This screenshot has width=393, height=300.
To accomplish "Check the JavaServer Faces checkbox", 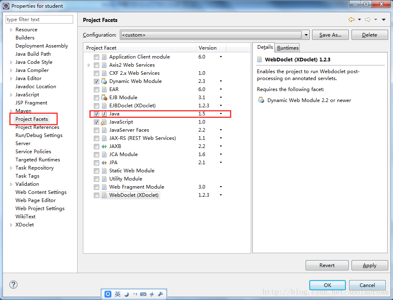I will tap(96, 130).
